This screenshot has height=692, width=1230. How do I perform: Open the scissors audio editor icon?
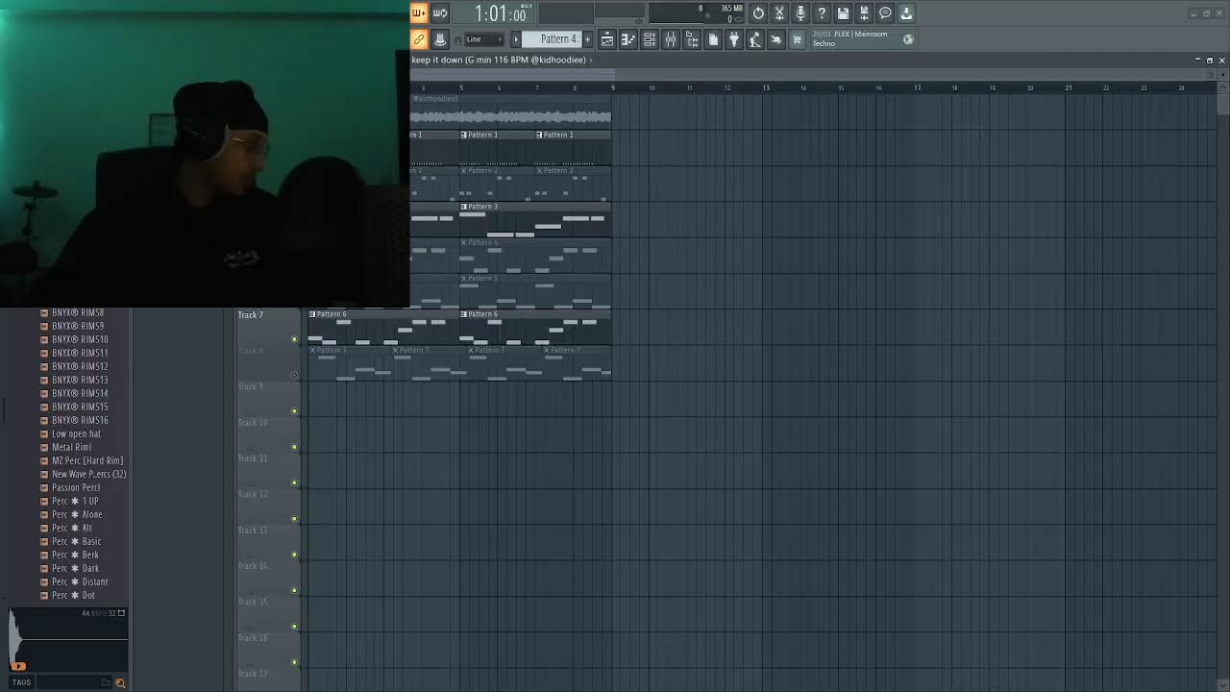[x=779, y=13]
